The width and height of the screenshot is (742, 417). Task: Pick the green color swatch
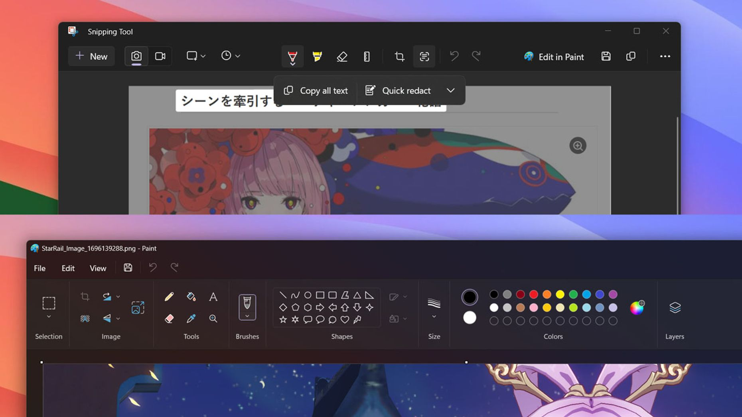pyautogui.click(x=573, y=295)
